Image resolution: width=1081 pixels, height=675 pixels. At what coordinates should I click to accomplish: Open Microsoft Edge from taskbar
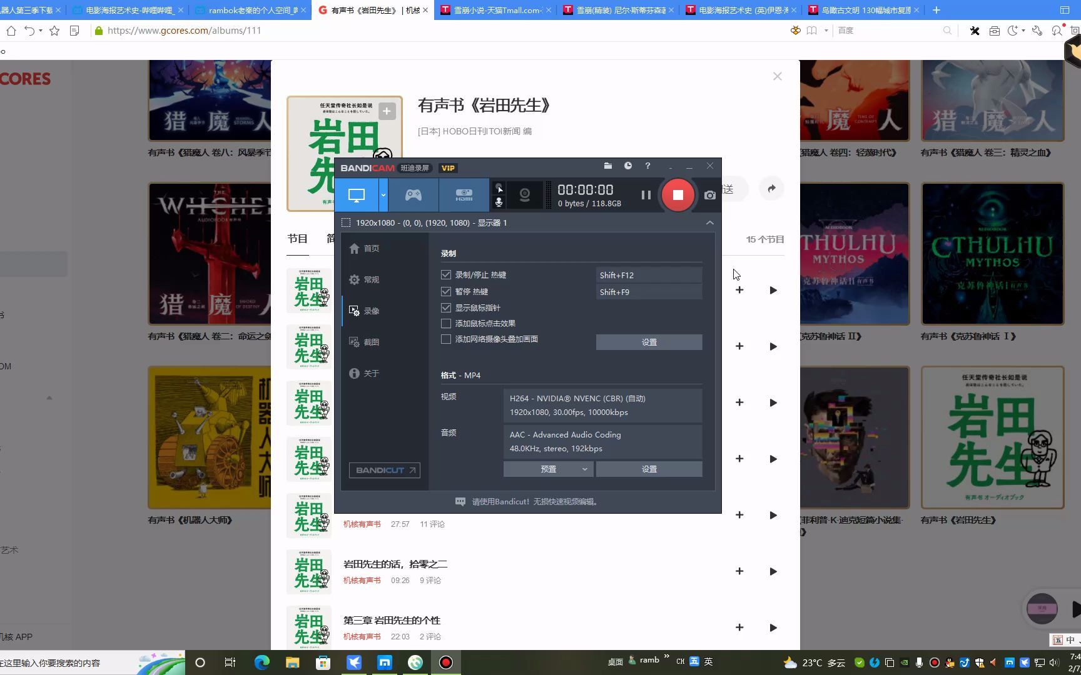pos(261,662)
